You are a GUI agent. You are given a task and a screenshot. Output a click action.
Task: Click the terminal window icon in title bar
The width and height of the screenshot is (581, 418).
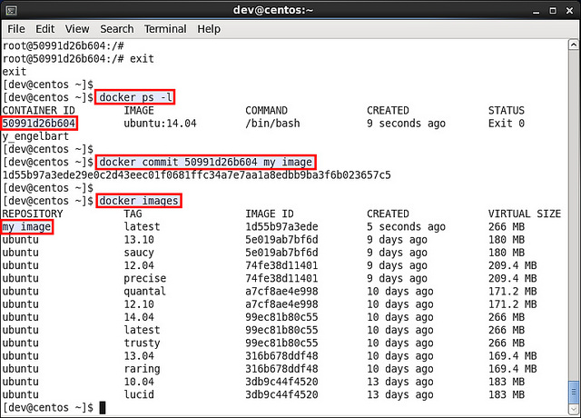point(11,10)
